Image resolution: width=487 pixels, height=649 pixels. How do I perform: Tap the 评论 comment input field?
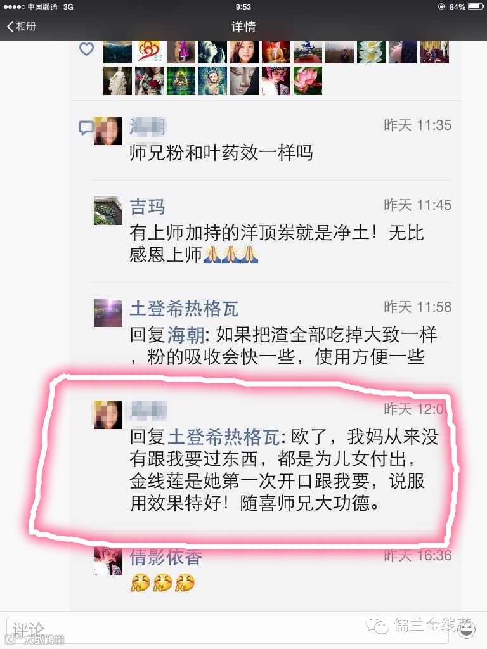point(227,630)
